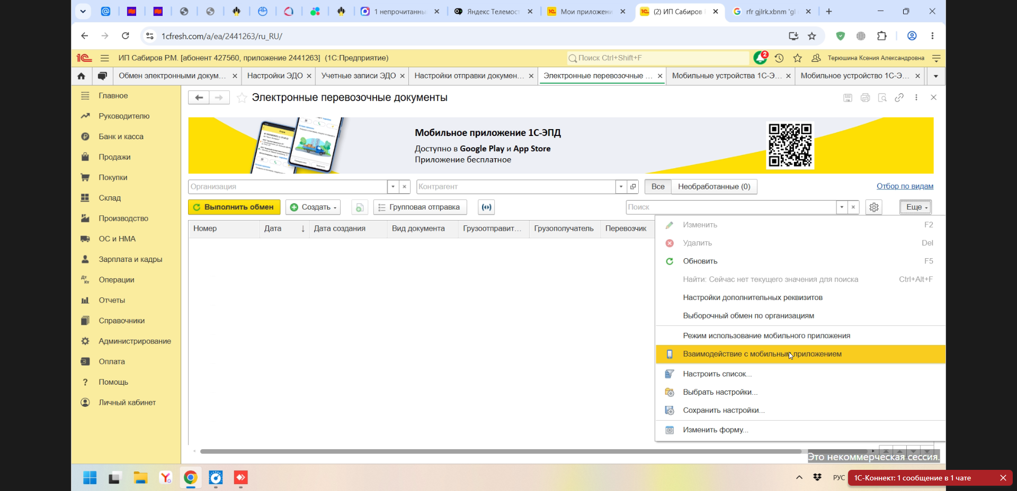Choose Режим использование мобильного приложения

[800, 336]
